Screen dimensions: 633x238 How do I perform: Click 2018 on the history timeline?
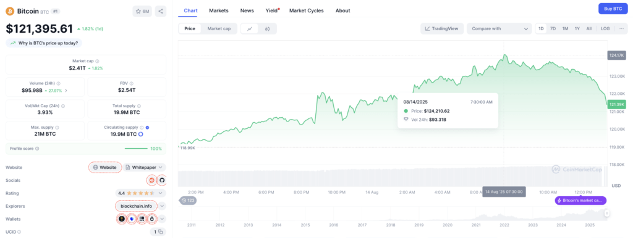click(x=391, y=225)
